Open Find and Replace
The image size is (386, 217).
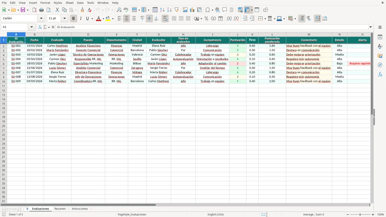point(119,10)
